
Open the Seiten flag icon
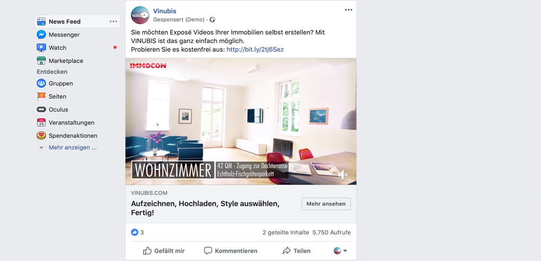41,96
